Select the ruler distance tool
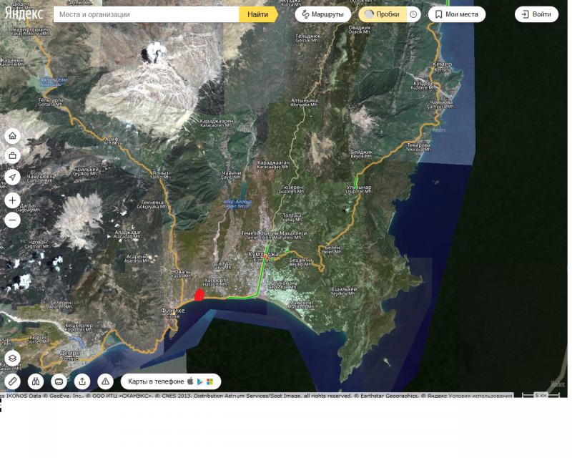The height and width of the screenshot is (458, 572). (12, 381)
